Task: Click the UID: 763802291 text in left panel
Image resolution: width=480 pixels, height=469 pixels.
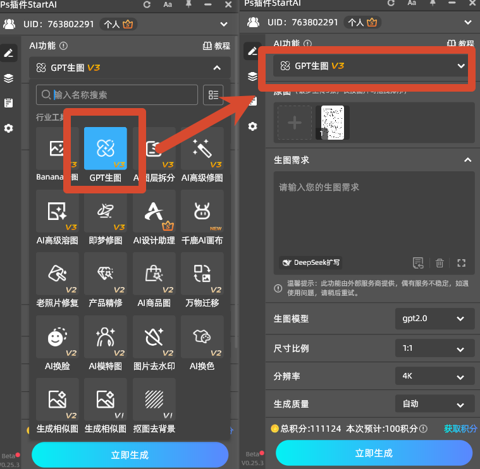Action: 58,24
